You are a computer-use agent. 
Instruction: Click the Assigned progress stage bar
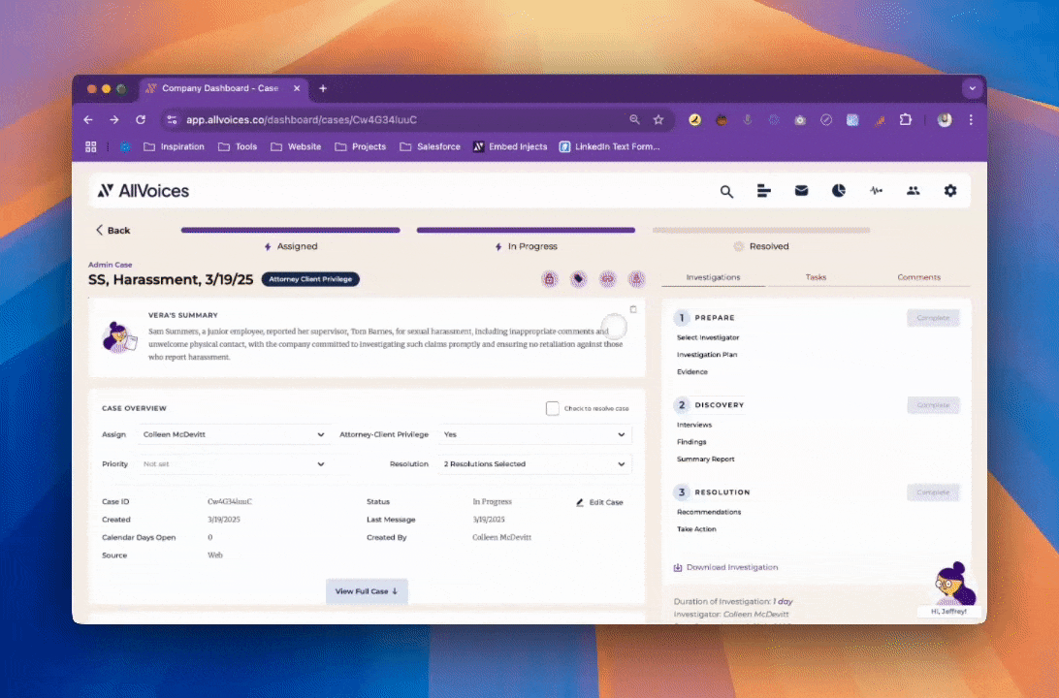point(290,230)
